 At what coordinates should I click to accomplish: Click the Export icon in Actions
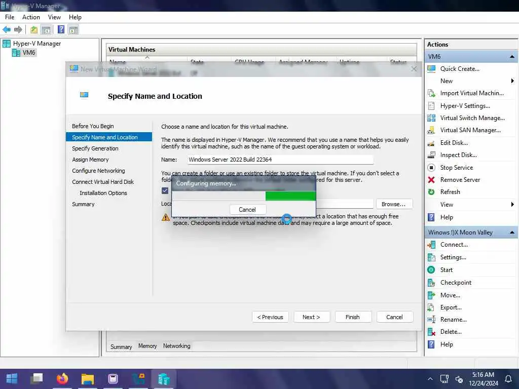[431, 307]
